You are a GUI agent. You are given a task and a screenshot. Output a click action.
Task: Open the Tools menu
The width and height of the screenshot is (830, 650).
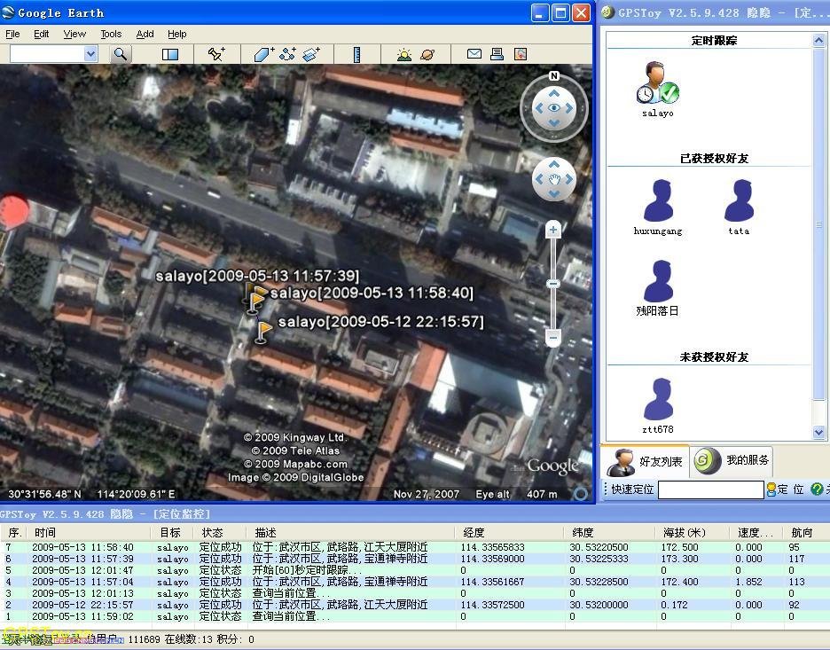(x=111, y=34)
